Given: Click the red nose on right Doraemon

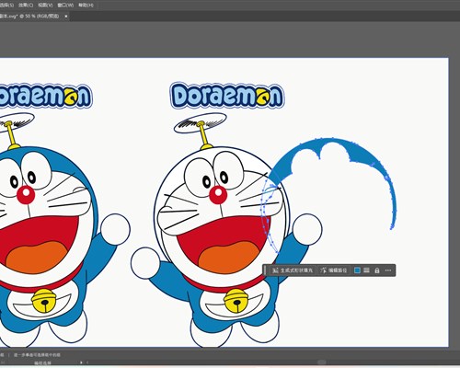Looking at the screenshot, I should click(x=218, y=195).
